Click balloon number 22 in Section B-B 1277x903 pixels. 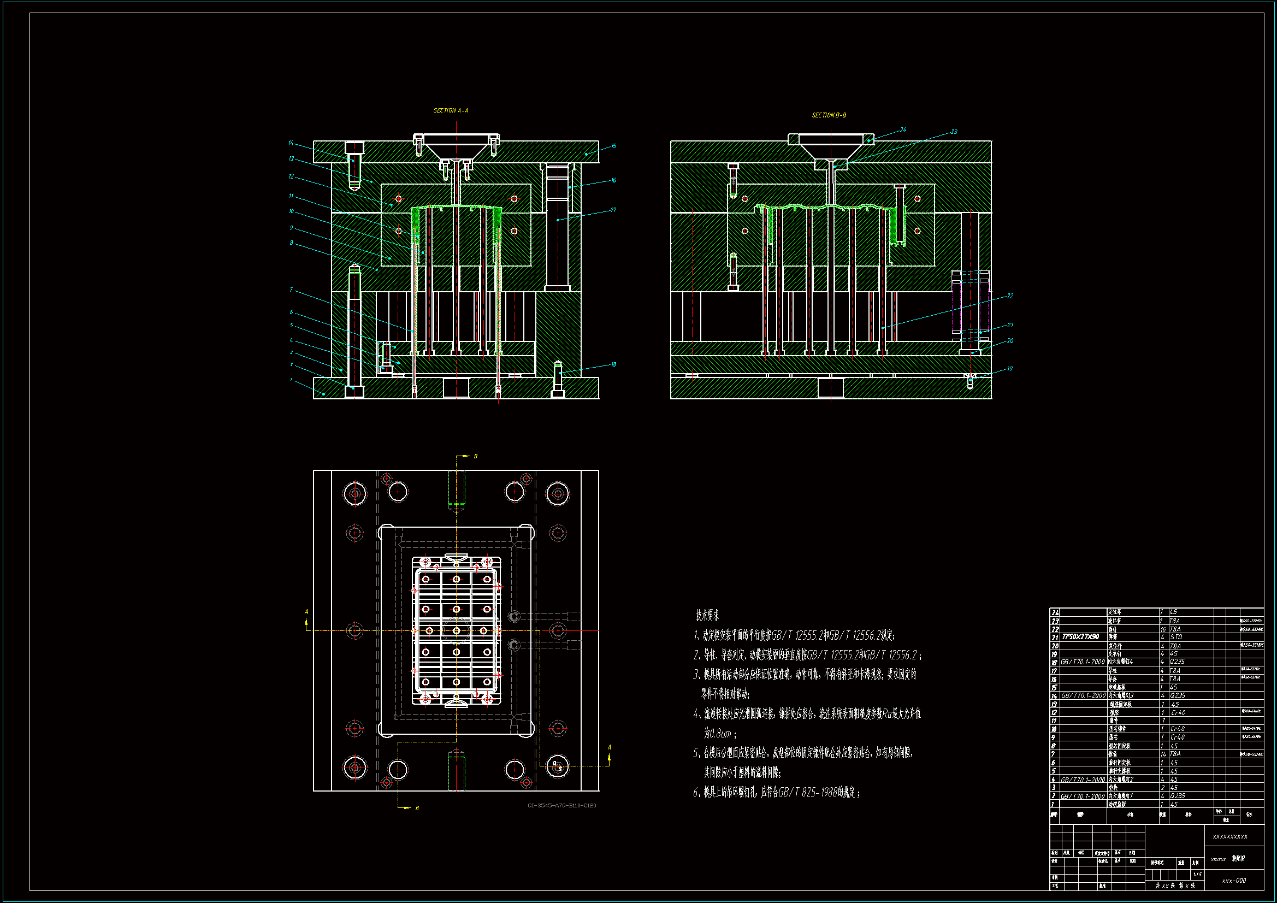(1010, 296)
